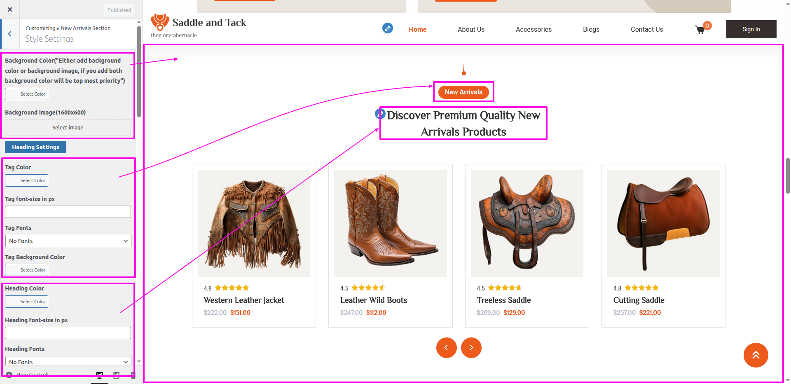
Task: Go back from Style Settings
Action: [10, 34]
